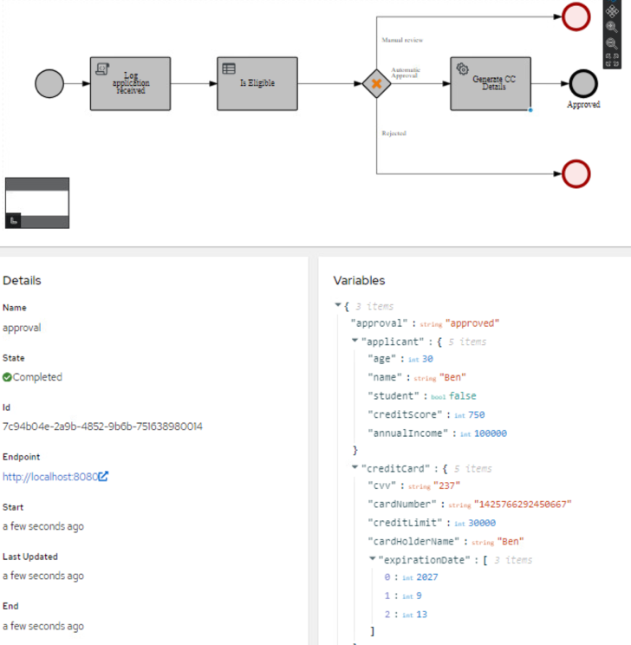This screenshot has width=631, height=645.
Task: Select the Is Eligible task node
Action: point(257,84)
